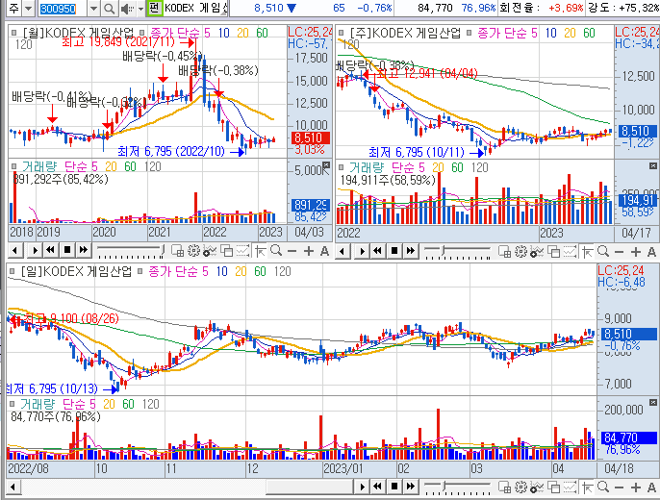Viewport: 660px width, 500px height.
Task: Click daily chart add-indicator icon
Action: (x=537, y=487)
